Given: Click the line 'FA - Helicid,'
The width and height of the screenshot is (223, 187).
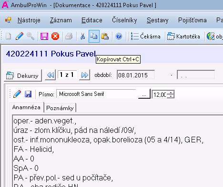Looking at the screenshot, I should click(34, 149).
